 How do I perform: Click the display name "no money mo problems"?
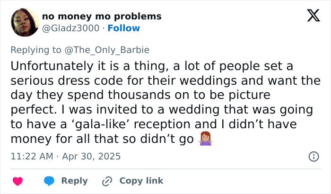click(x=102, y=17)
